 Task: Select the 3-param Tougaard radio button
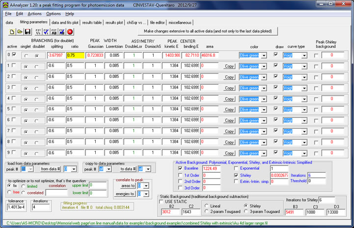click(246, 211)
